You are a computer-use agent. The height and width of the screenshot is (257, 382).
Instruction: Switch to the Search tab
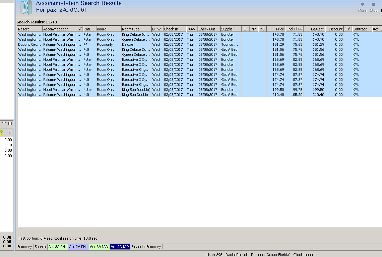pyautogui.click(x=40, y=247)
